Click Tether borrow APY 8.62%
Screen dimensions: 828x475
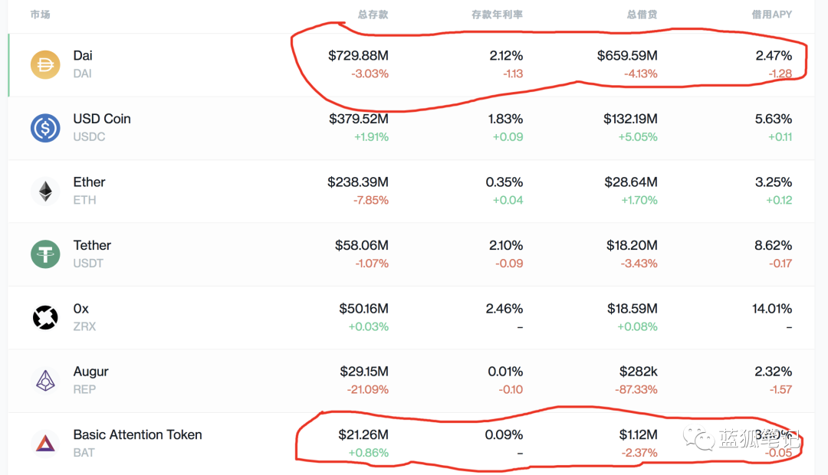pos(773,245)
